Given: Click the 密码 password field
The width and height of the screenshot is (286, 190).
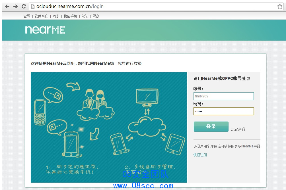Looking at the screenshot, I should point(224,111).
